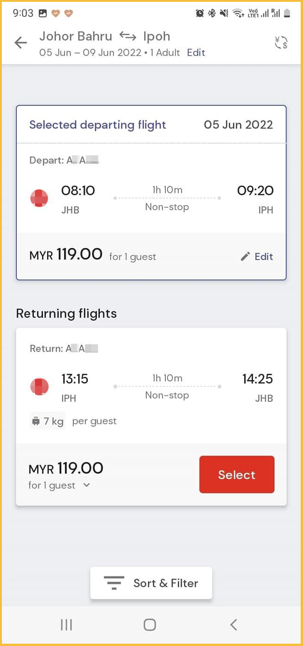This screenshot has width=303, height=646.
Task: Tap the returning flight MYR 119.00 price
Action: tap(66, 468)
